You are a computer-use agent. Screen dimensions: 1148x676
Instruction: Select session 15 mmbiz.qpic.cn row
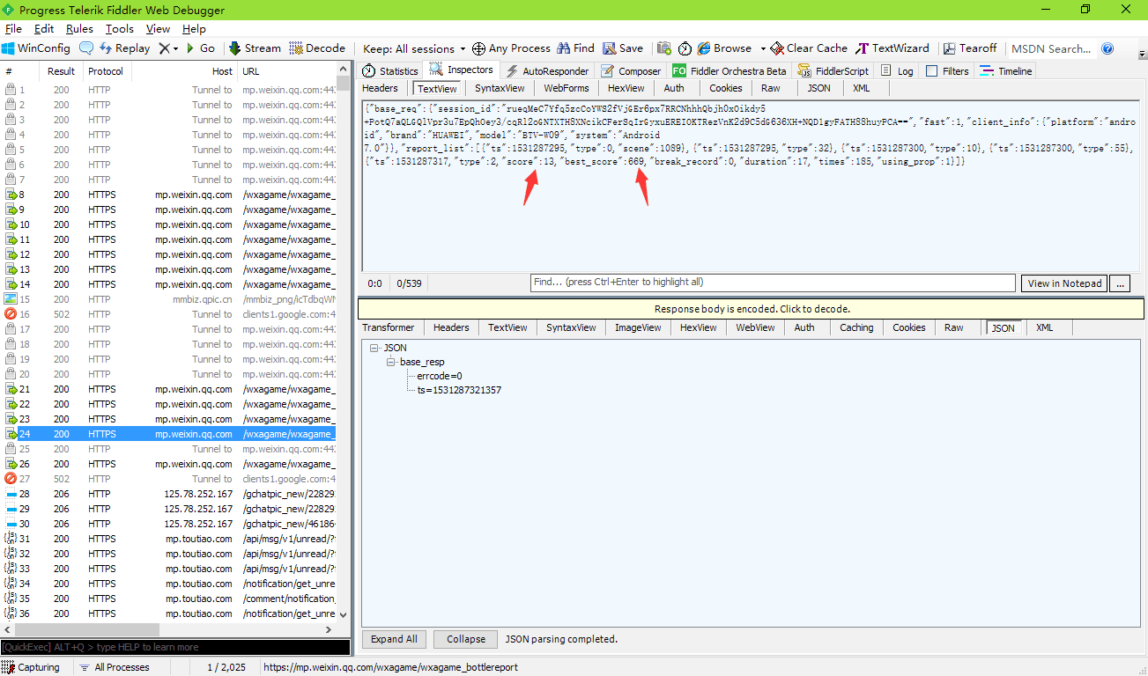tap(169, 299)
